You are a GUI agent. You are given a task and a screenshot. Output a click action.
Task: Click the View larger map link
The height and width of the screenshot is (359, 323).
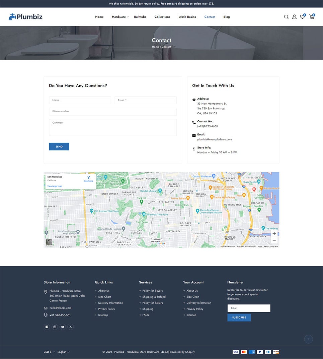point(55,186)
